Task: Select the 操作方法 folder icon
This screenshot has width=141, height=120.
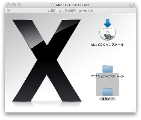Action: pyautogui.click(x=107, y=91)
